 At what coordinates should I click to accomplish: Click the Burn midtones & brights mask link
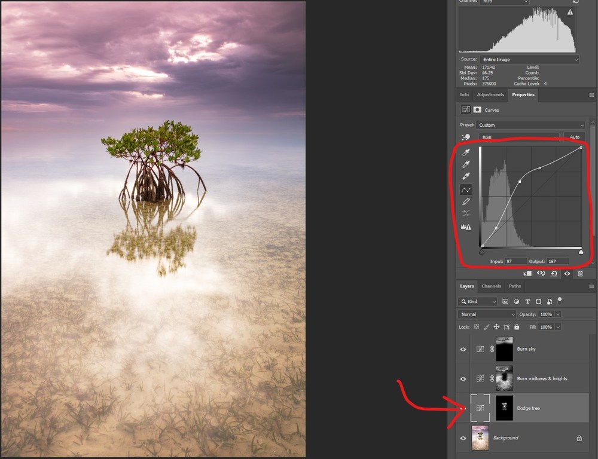[x=492, y=378]
